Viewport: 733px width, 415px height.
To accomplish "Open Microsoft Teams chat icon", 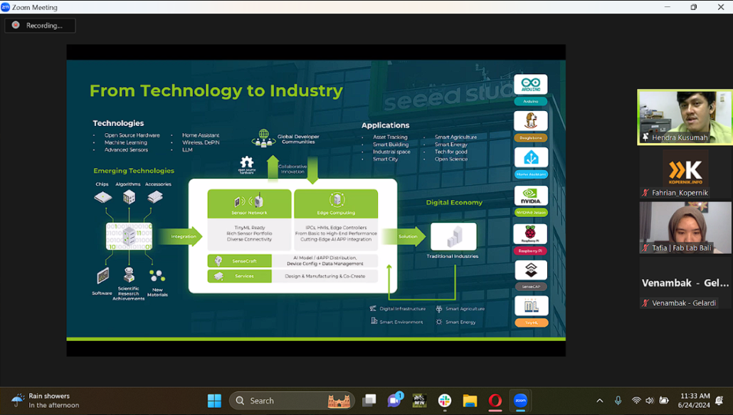I will (394, 401).
